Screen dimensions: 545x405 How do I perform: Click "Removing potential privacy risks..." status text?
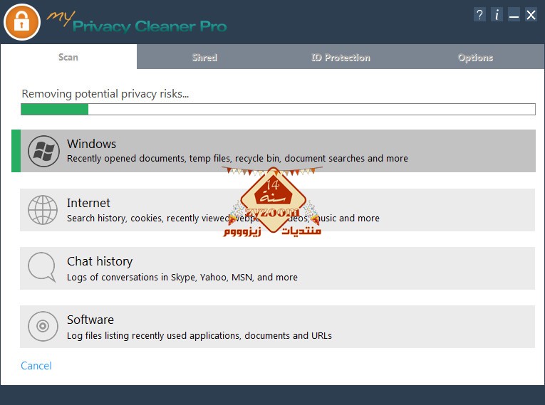coord(105,94)
